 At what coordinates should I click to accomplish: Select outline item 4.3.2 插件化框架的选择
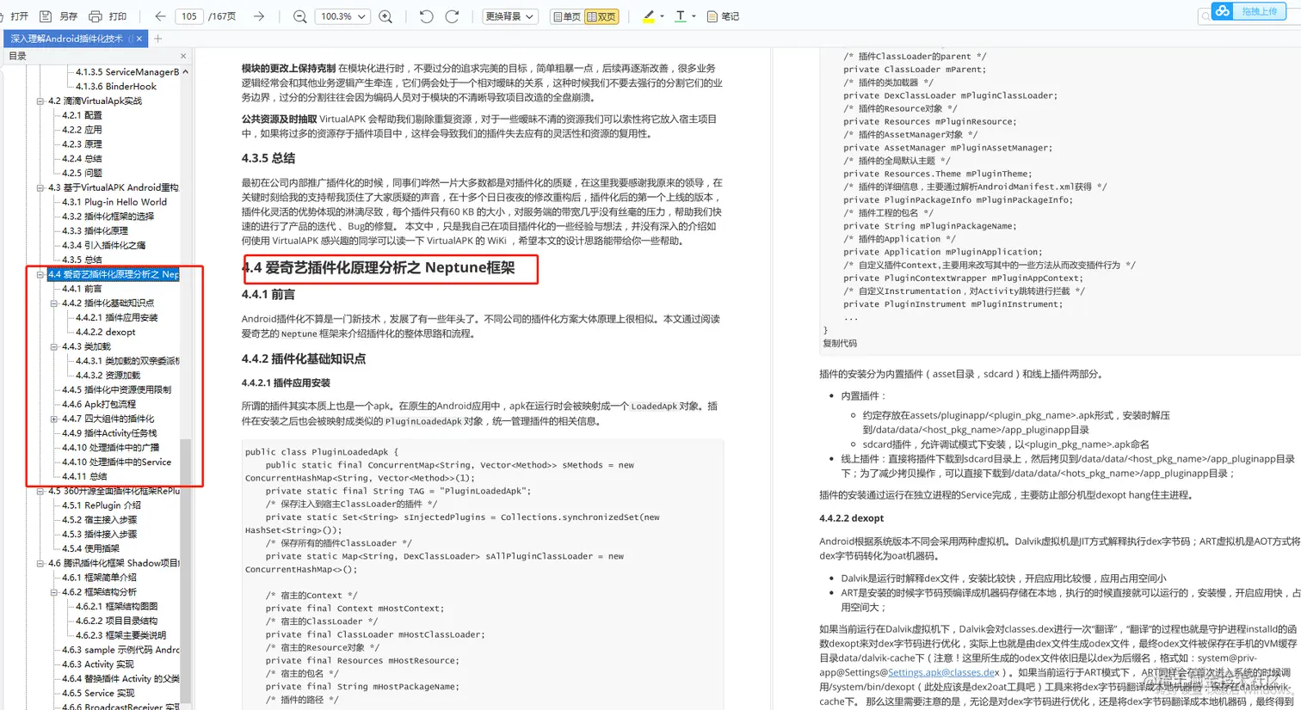(108, 217)
